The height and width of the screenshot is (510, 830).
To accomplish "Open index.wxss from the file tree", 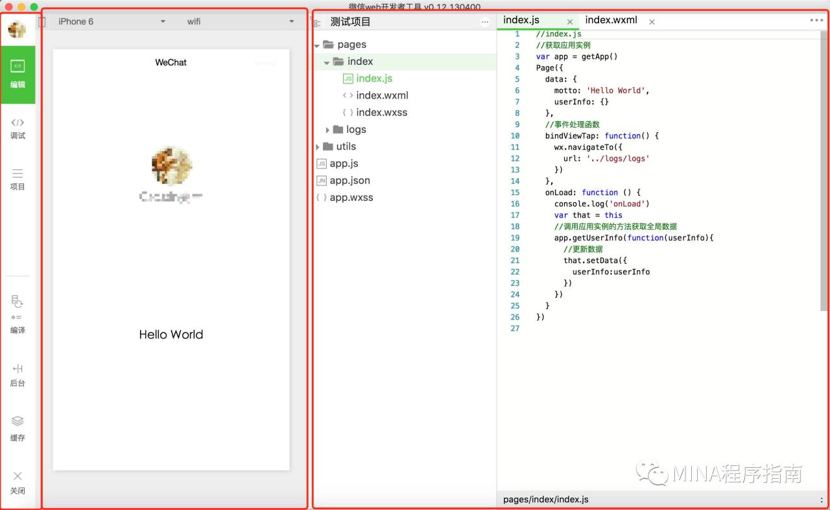I will [375, 112].
